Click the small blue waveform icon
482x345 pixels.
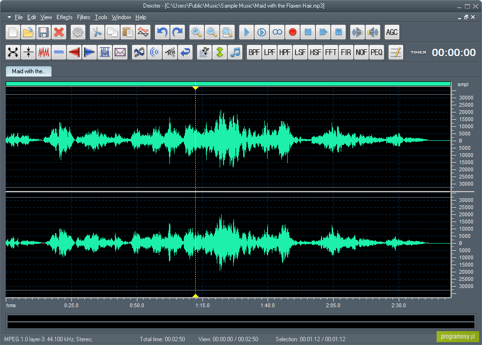pos(59,52)
